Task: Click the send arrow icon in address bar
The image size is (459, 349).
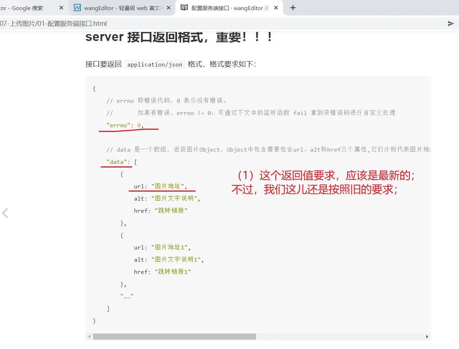Action: point(451,24)
